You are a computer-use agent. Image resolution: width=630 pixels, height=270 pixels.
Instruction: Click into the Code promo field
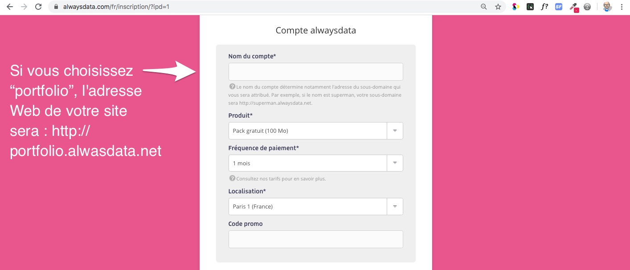coord(315,239)
